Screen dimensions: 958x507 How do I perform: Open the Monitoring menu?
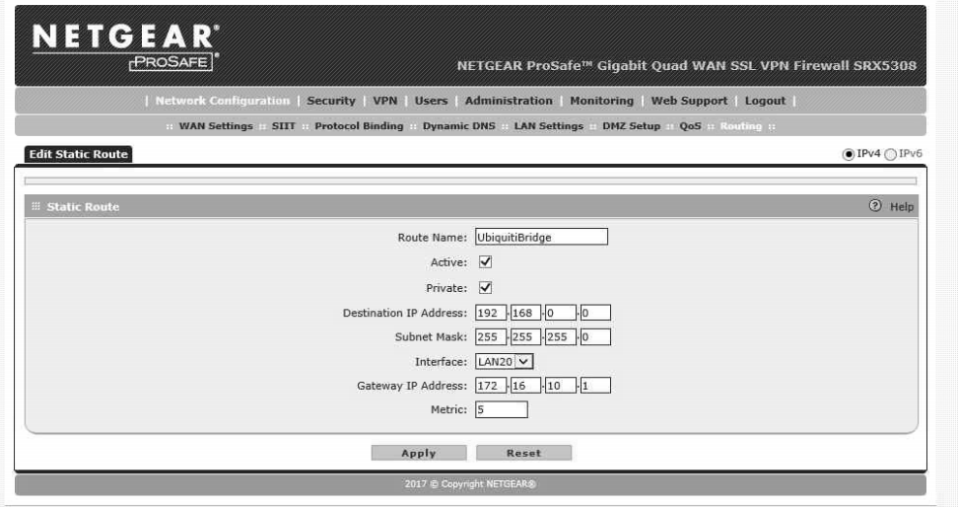602,101
